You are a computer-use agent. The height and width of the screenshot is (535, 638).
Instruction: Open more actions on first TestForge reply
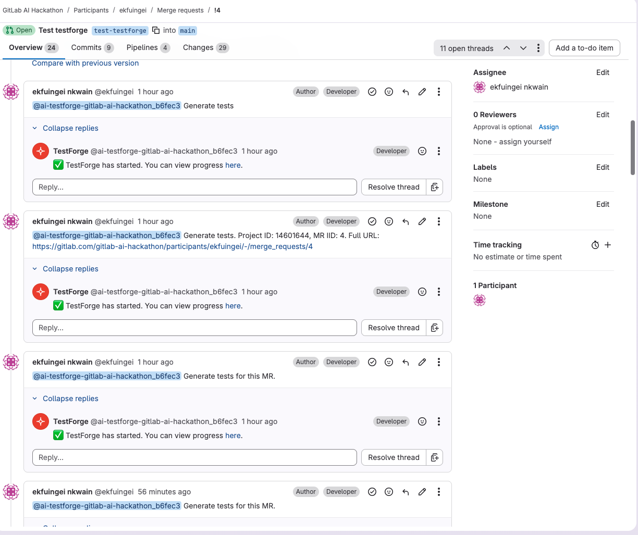click(439, 151)
